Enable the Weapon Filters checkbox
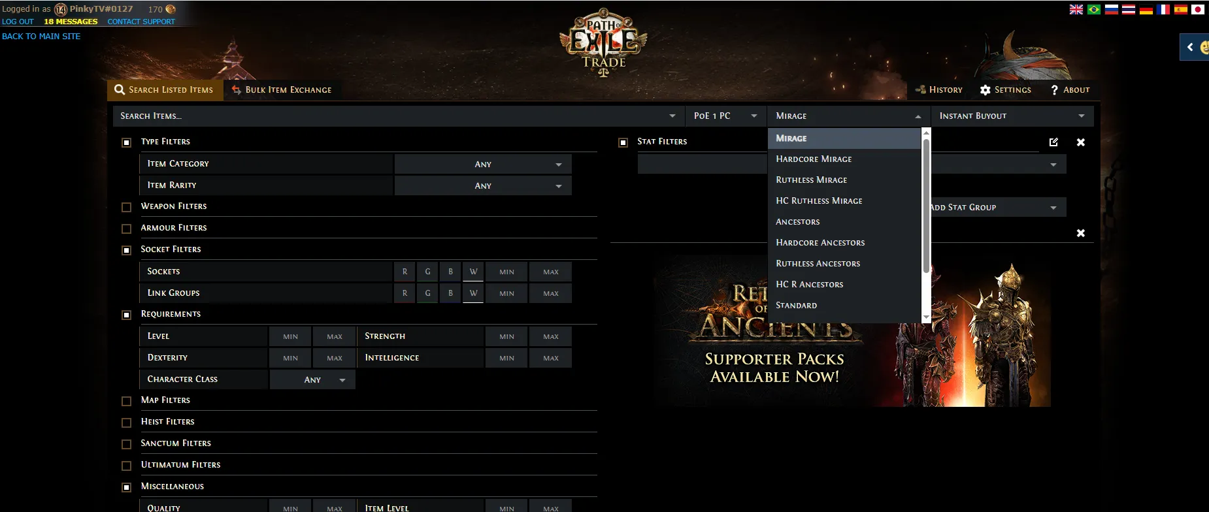The image size is (1209, 512). tap(127, 207)
